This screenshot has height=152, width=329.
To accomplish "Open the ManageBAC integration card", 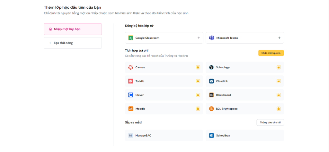I will coord(164,135).
